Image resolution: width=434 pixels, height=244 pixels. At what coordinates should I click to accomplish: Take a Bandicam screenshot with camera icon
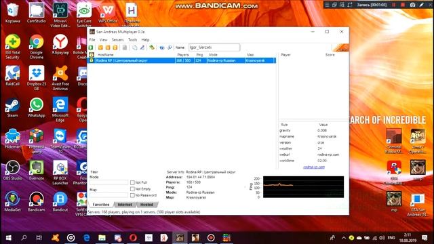412,5
